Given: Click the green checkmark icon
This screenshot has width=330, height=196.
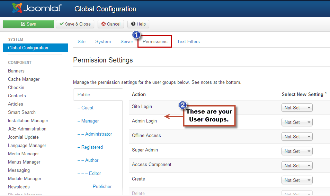Looking at the screenshot, I should pyautogui.click(x=61, y=24).
